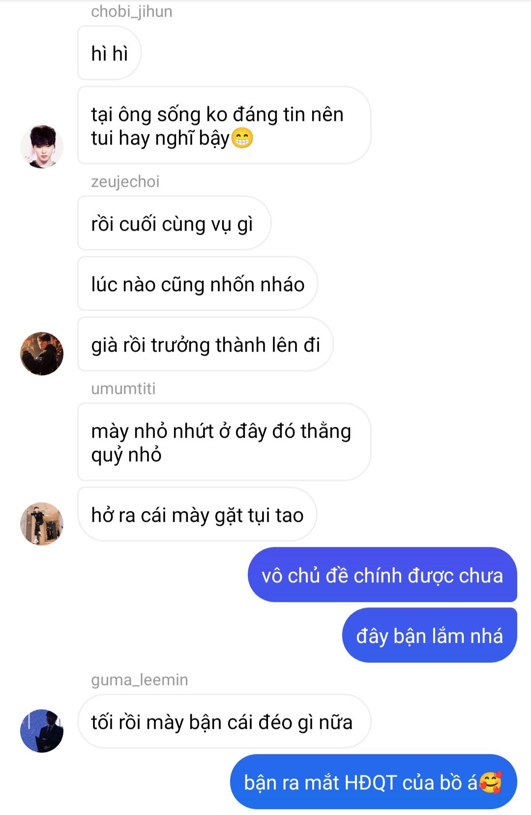The height and width of the screenshot is (815, 531).
Task: Select the "rồi cuối cùng vụ gì" bubble
Action: (x=175, y=223)
